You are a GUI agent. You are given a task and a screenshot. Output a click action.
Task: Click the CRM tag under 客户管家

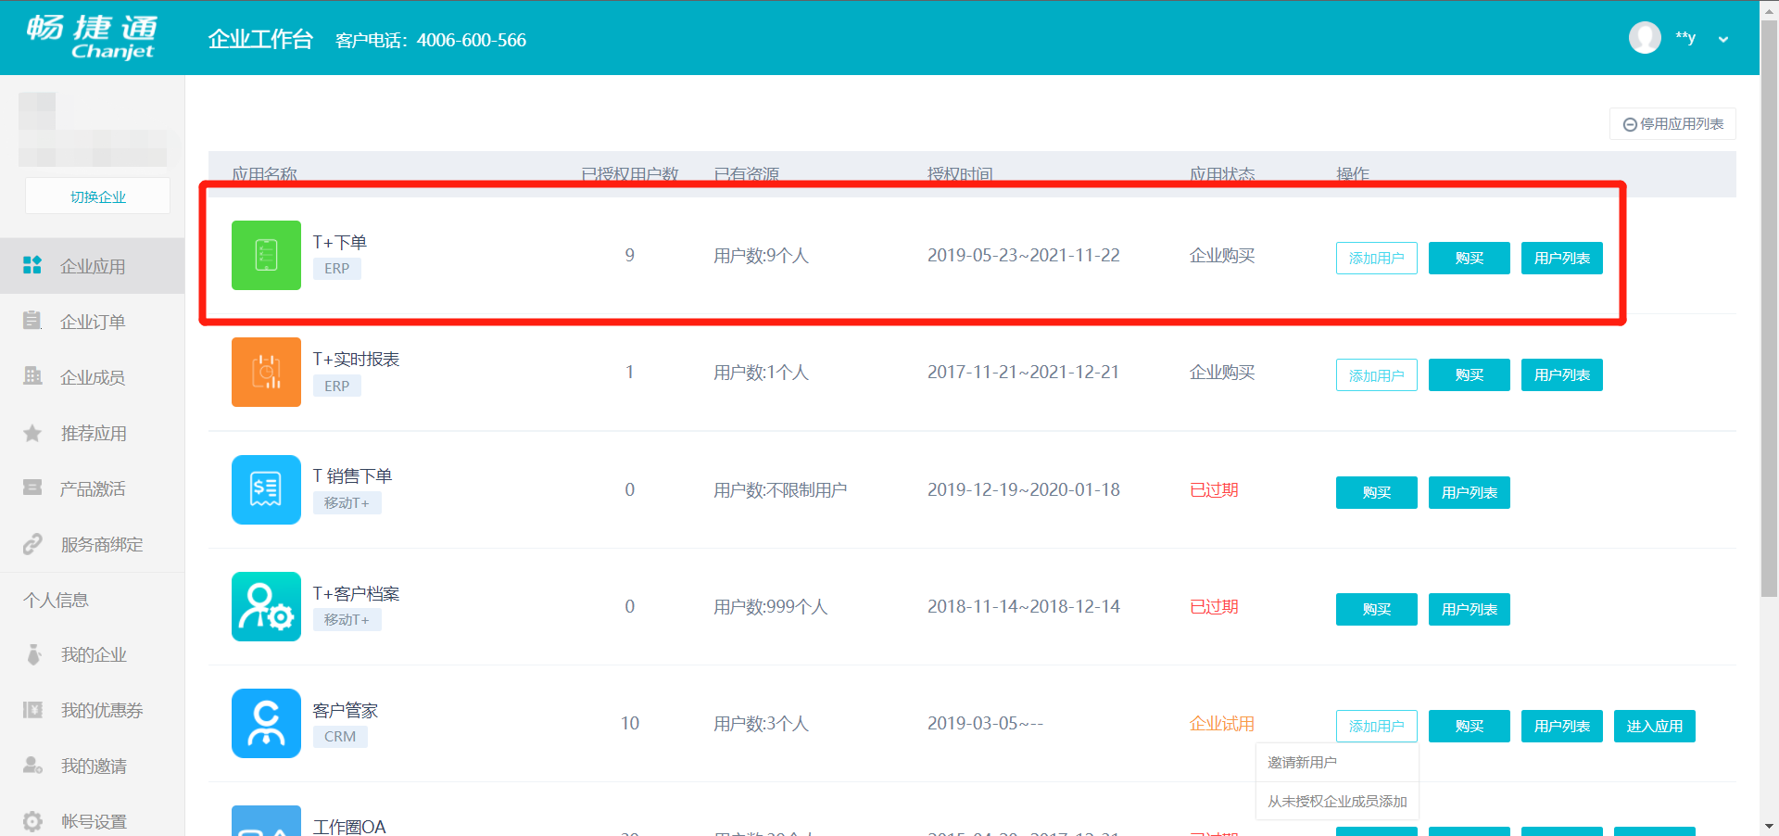point(340,736)
